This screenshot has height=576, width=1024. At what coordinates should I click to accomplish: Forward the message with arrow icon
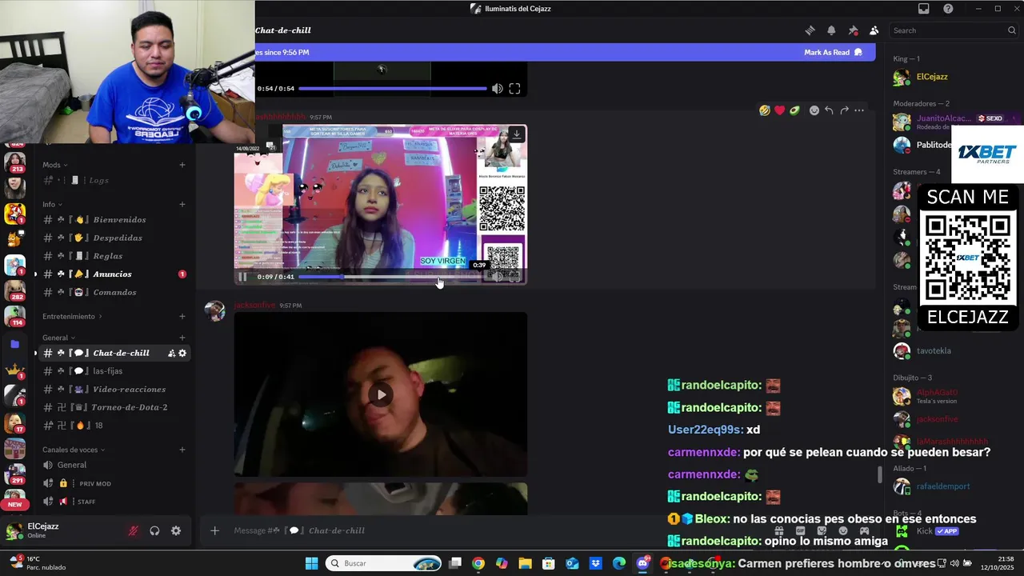click(844, 110)
